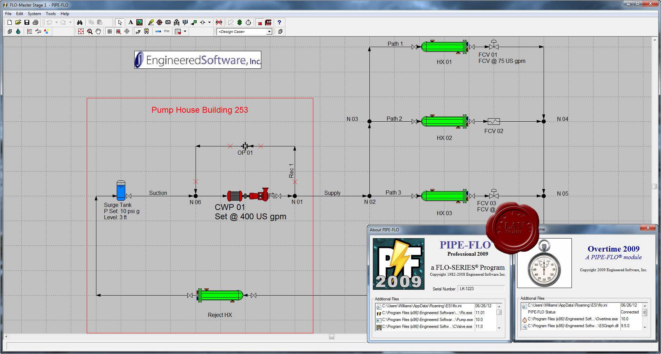This screenshot has width=661, height=354.
Task: Click the main window vertical scrollbar thumb
Action: [655, 186]
